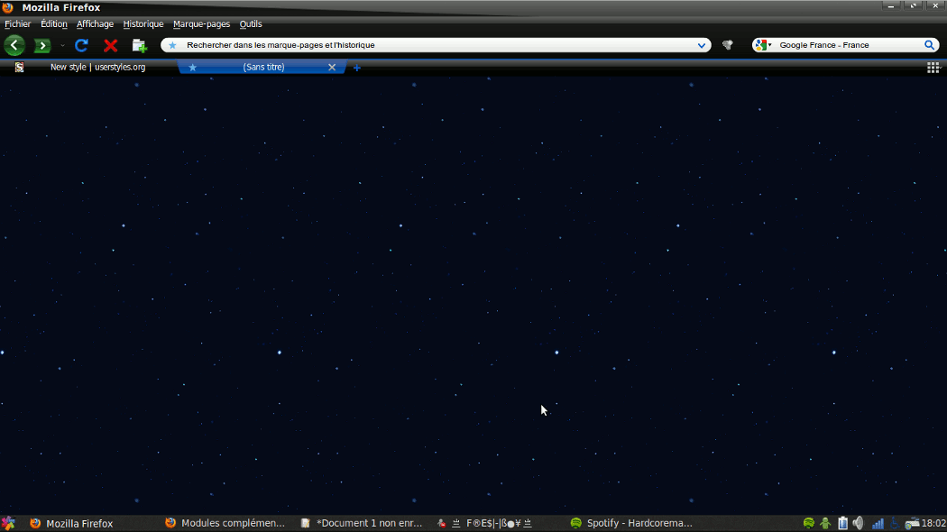Click the favicon of the userstyles.org tab

(19, 67)
